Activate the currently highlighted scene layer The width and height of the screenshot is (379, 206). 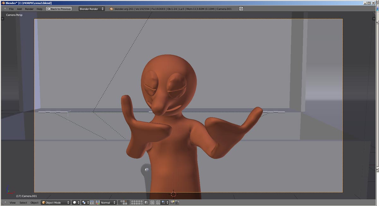pos(126,201)
